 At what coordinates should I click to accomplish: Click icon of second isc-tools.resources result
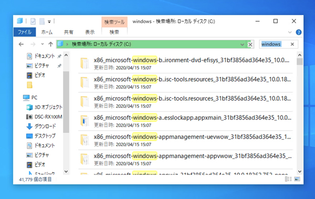tap(85, 102)
